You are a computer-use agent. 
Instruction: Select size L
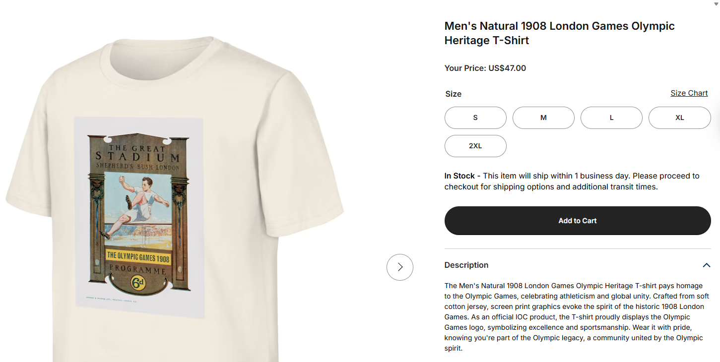pyautogui.click(x=611, y=118)
